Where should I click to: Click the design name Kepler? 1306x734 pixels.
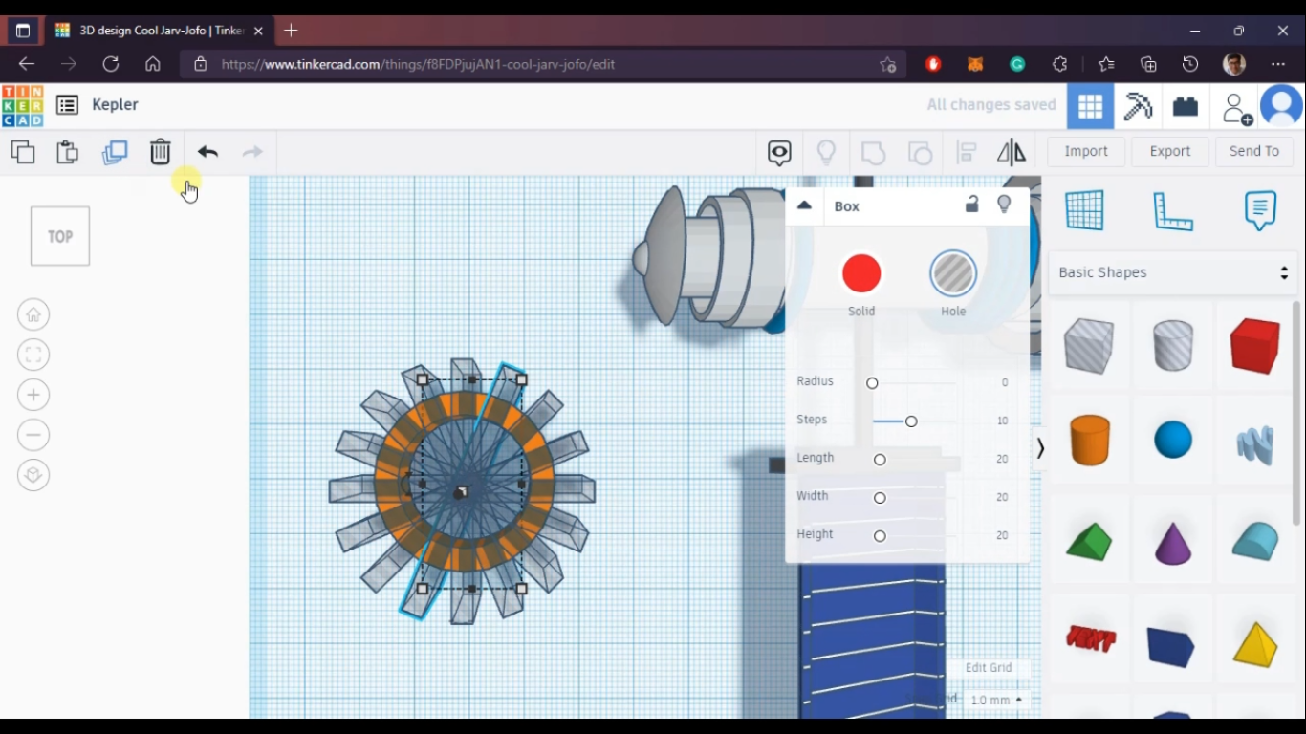point(115,105)
